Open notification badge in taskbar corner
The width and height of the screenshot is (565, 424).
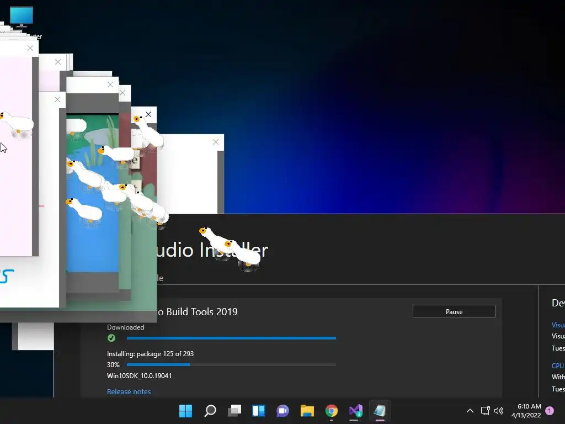click(550, 411)
